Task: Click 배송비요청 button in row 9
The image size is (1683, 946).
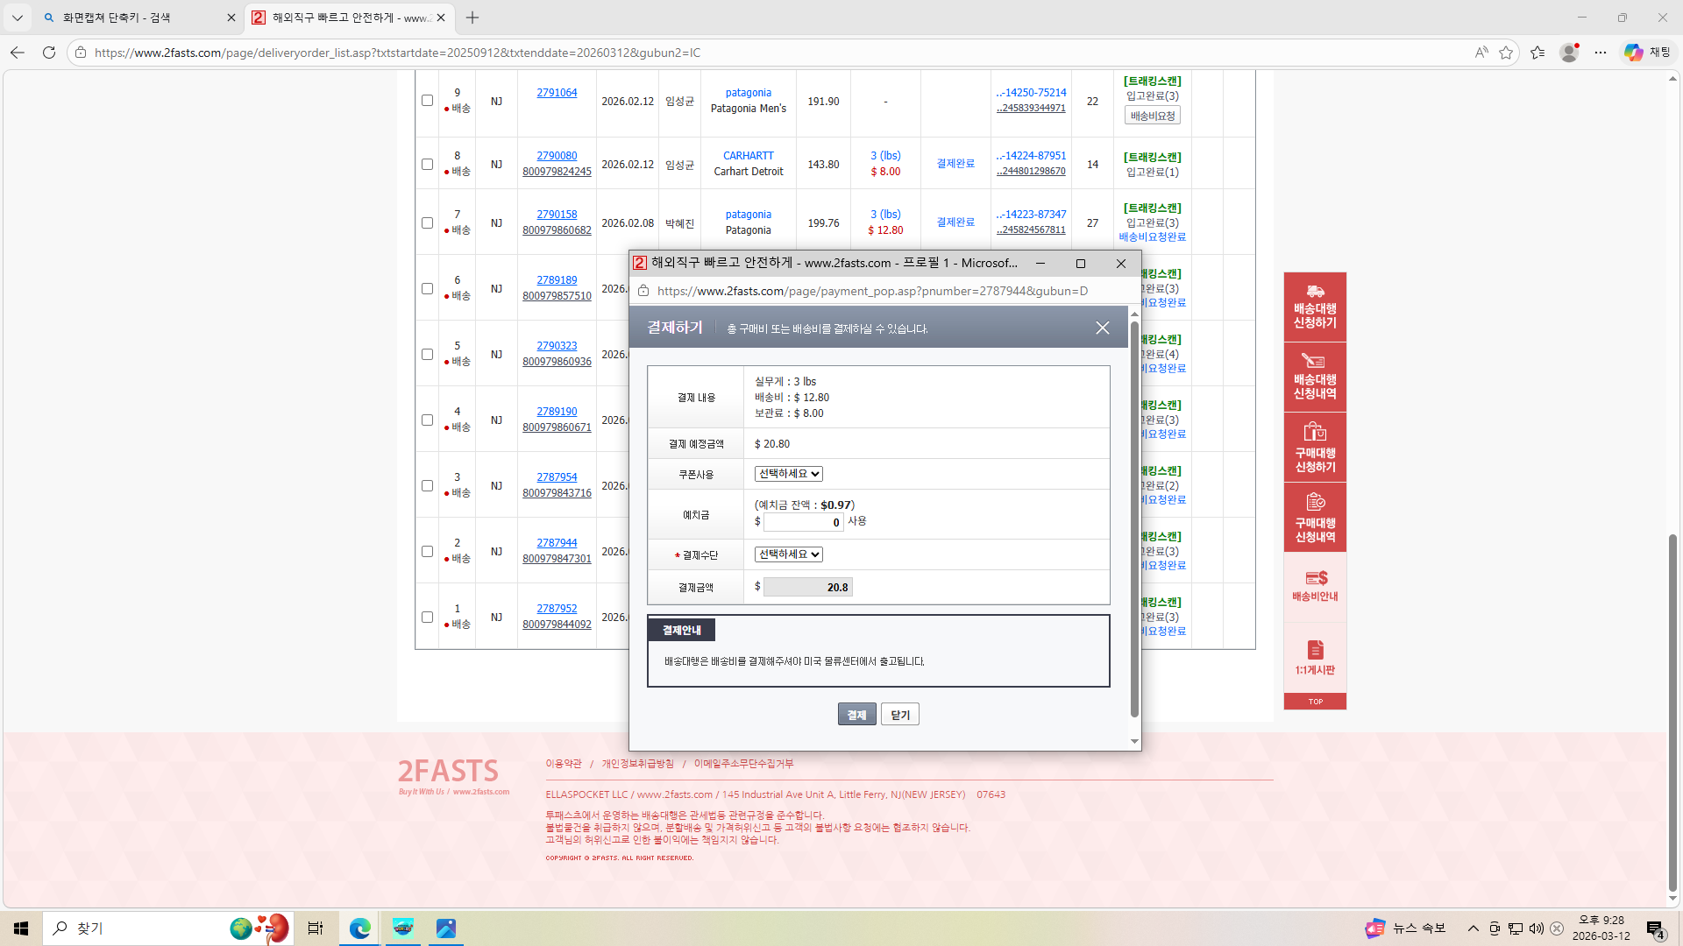Action: (1152, 116)
